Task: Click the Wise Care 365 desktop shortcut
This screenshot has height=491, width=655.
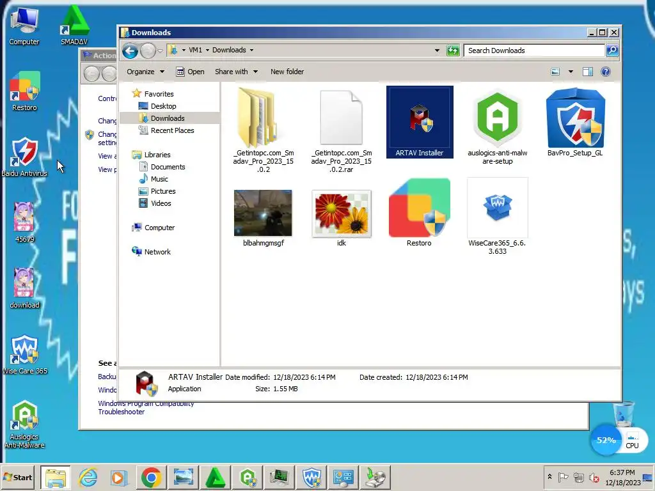Action: pyautogui.click(x=24, y=354)
